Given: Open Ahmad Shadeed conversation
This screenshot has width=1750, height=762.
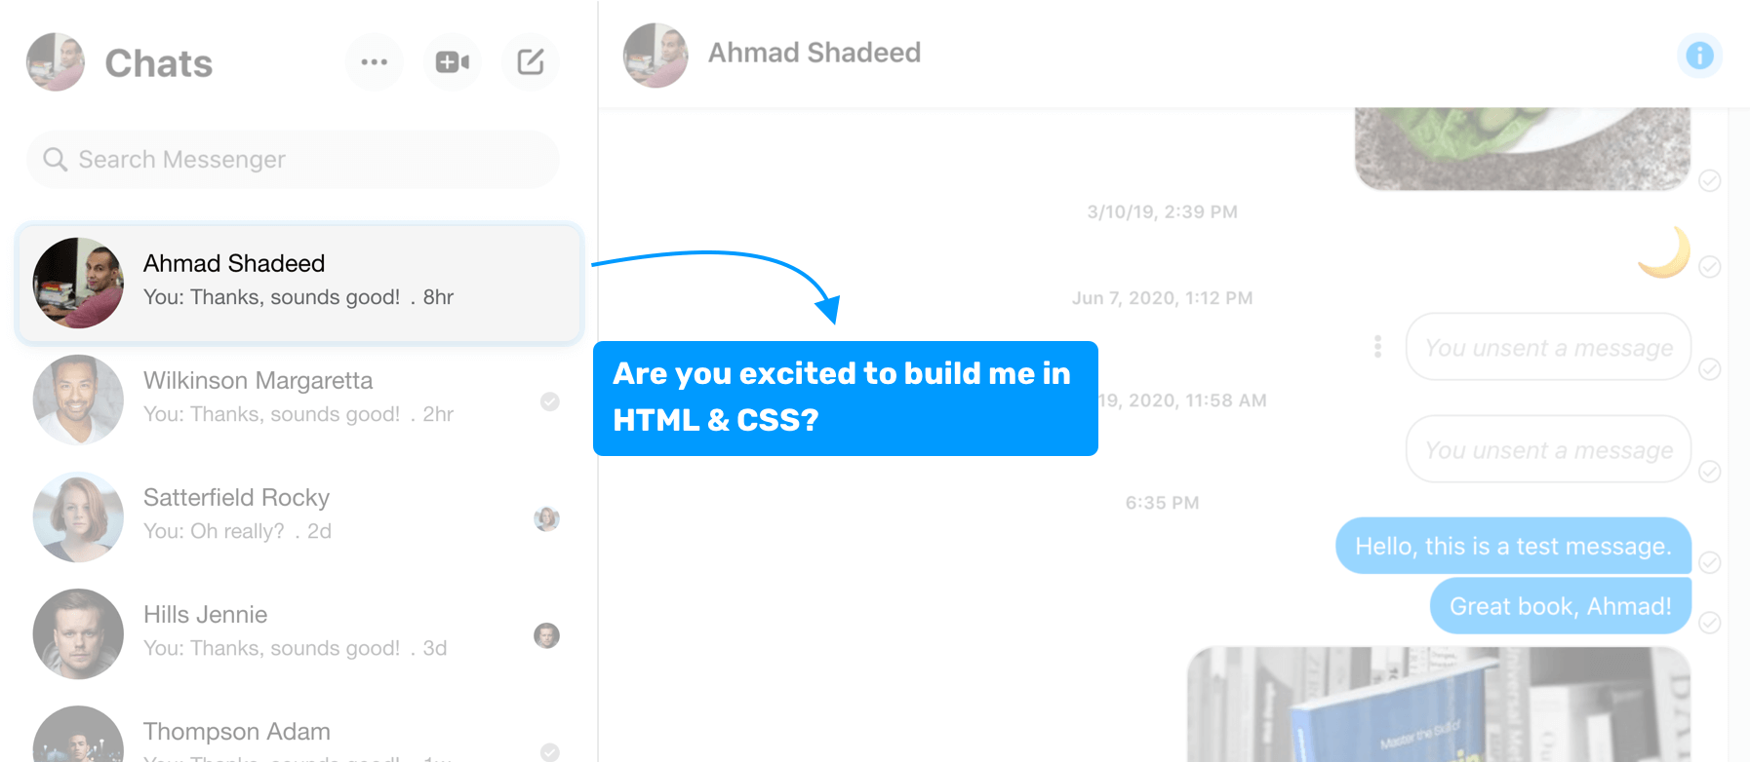Looking at the screenshot, I should [299, 283].
